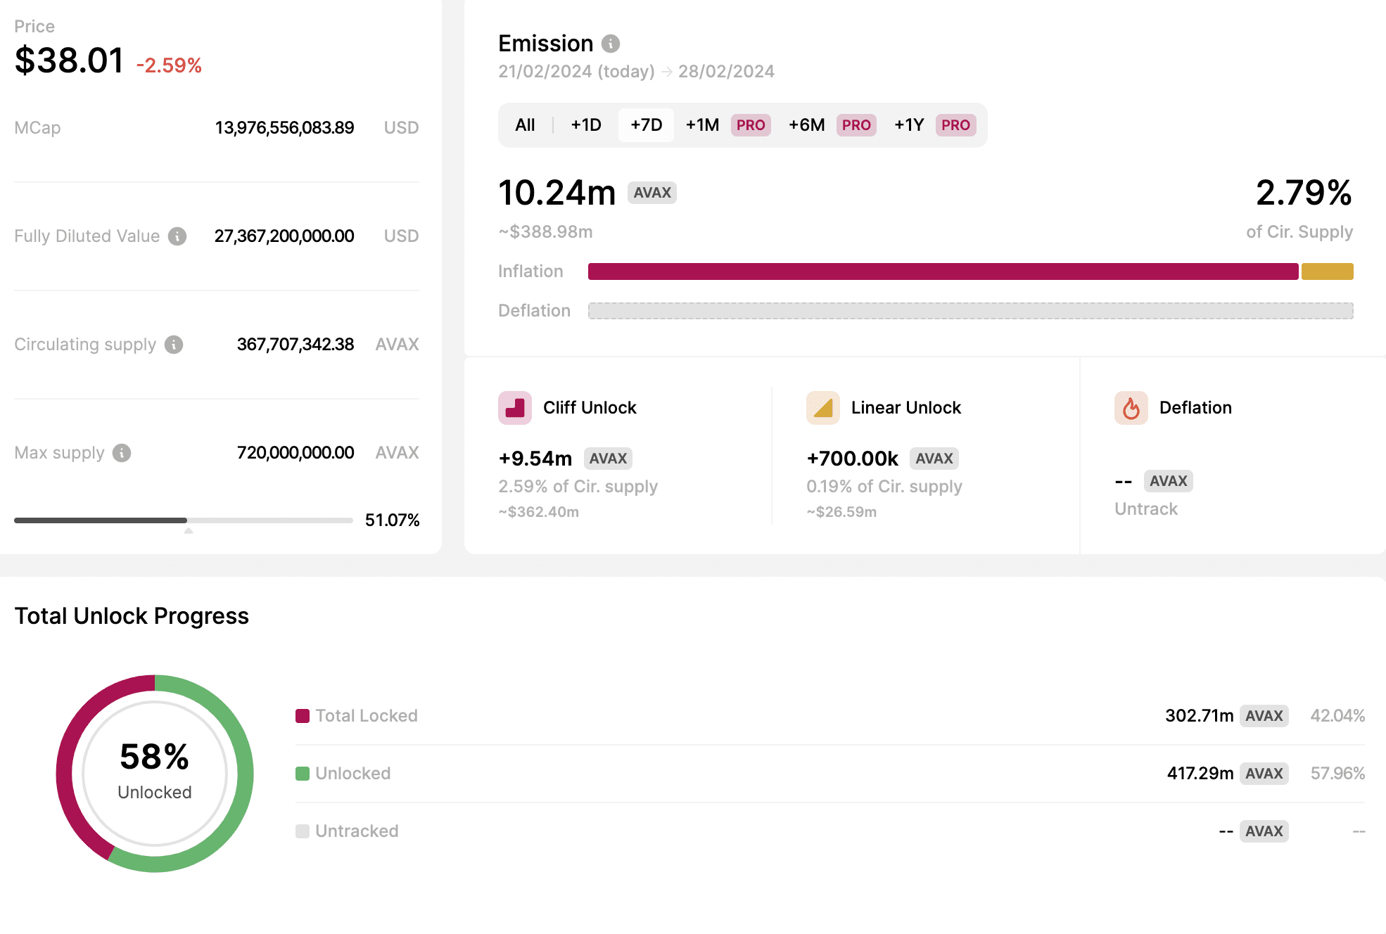Switch to the +1D range tab
The image size is (1386, 934).
(586, 125)
